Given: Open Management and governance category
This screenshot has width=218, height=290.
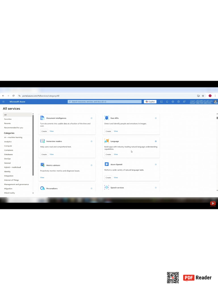Looking at the screenshot, I should (16, 184).
